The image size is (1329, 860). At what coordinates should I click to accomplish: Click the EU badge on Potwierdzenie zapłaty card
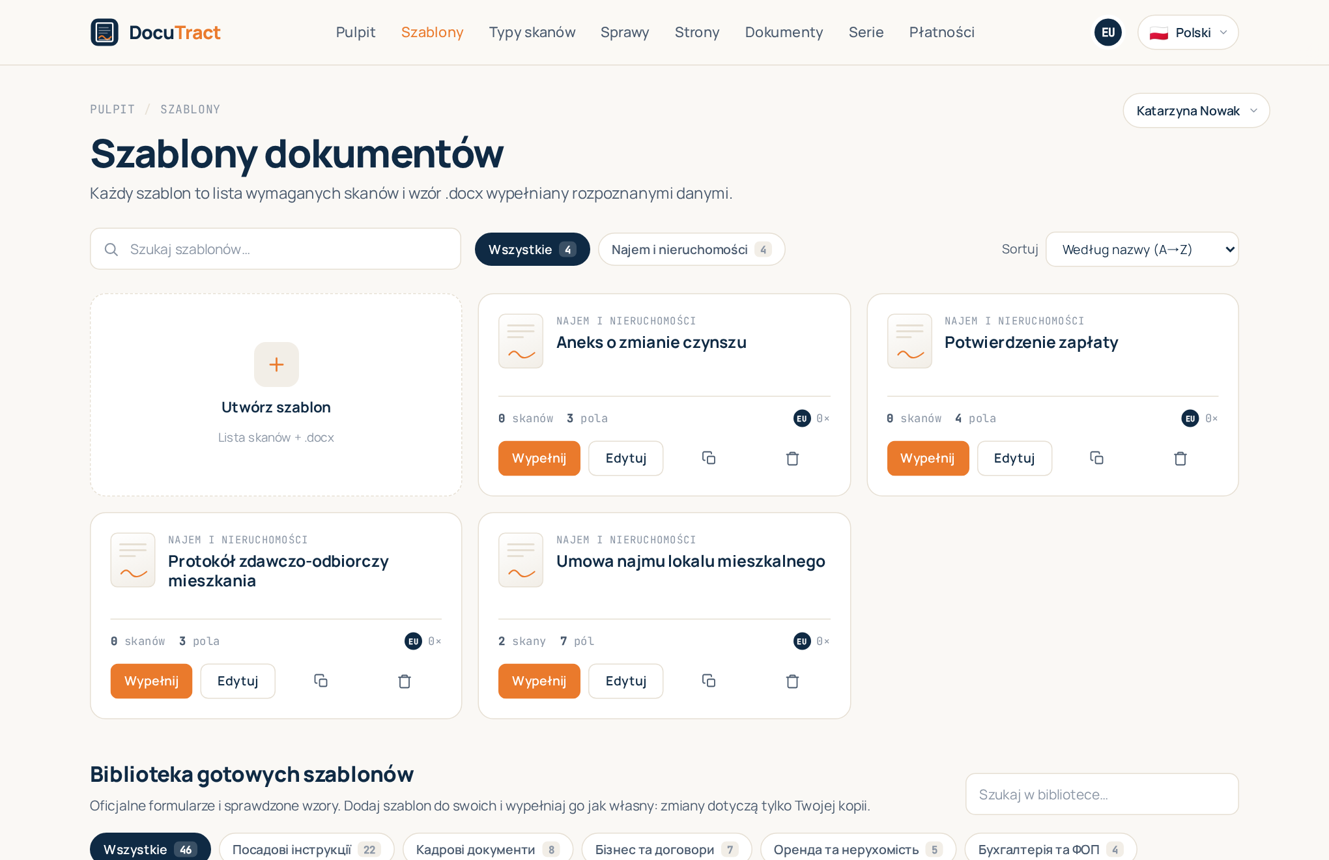[1190, 418]
